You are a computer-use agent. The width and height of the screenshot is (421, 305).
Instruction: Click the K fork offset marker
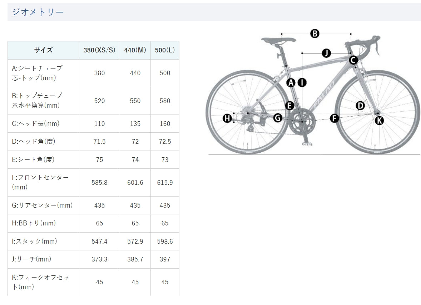379,121
